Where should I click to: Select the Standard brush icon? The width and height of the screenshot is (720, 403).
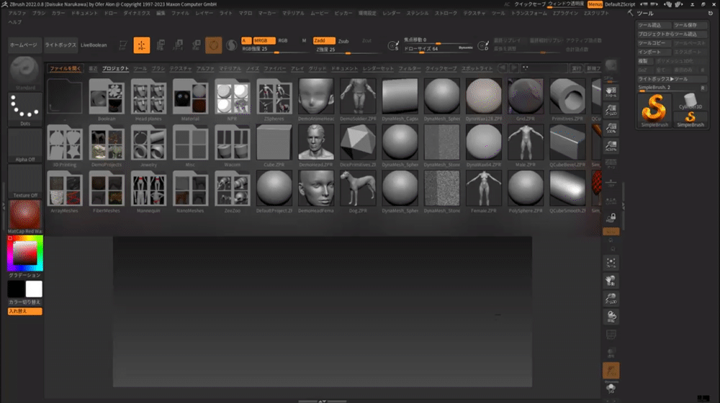coord(25,72)
